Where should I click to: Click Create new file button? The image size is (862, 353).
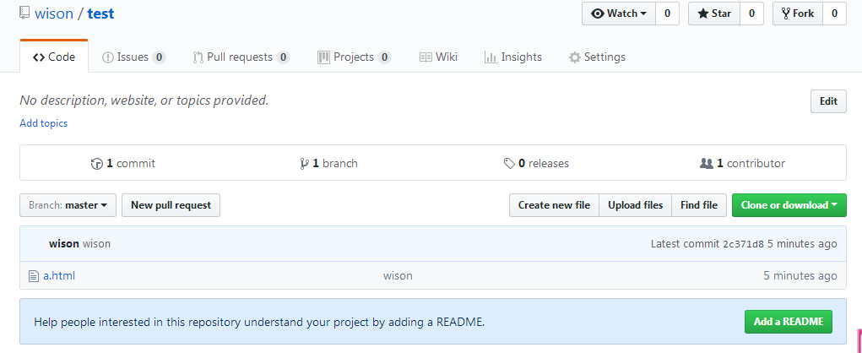[554, 205]
